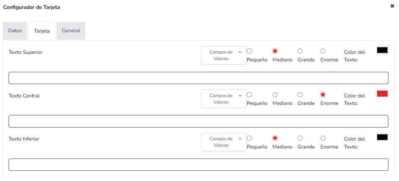Open Campos de Valores dropdown for Texto Inferior

pyautogui.click(x=223, y=142)
